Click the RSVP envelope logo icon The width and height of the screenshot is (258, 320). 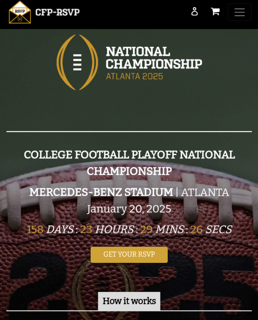[20, 12]
